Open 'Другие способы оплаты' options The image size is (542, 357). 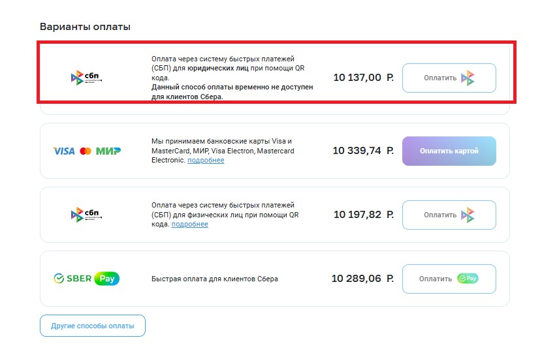point(93,326)
